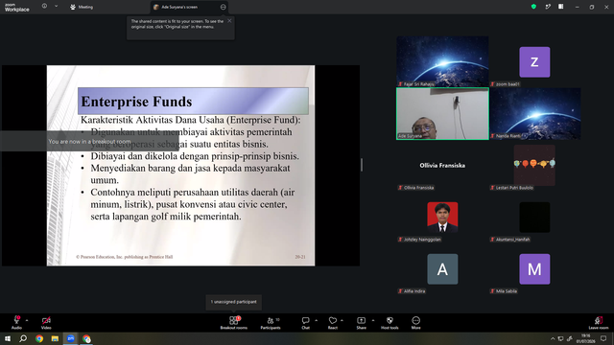
Task: Click 'You are now in a breakout room' banner
Action: 89,141
